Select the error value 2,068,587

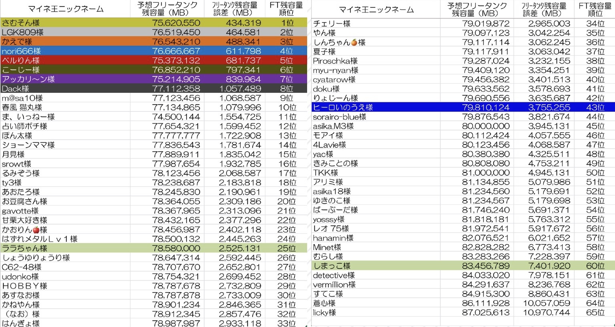click(x=240, y=173)
